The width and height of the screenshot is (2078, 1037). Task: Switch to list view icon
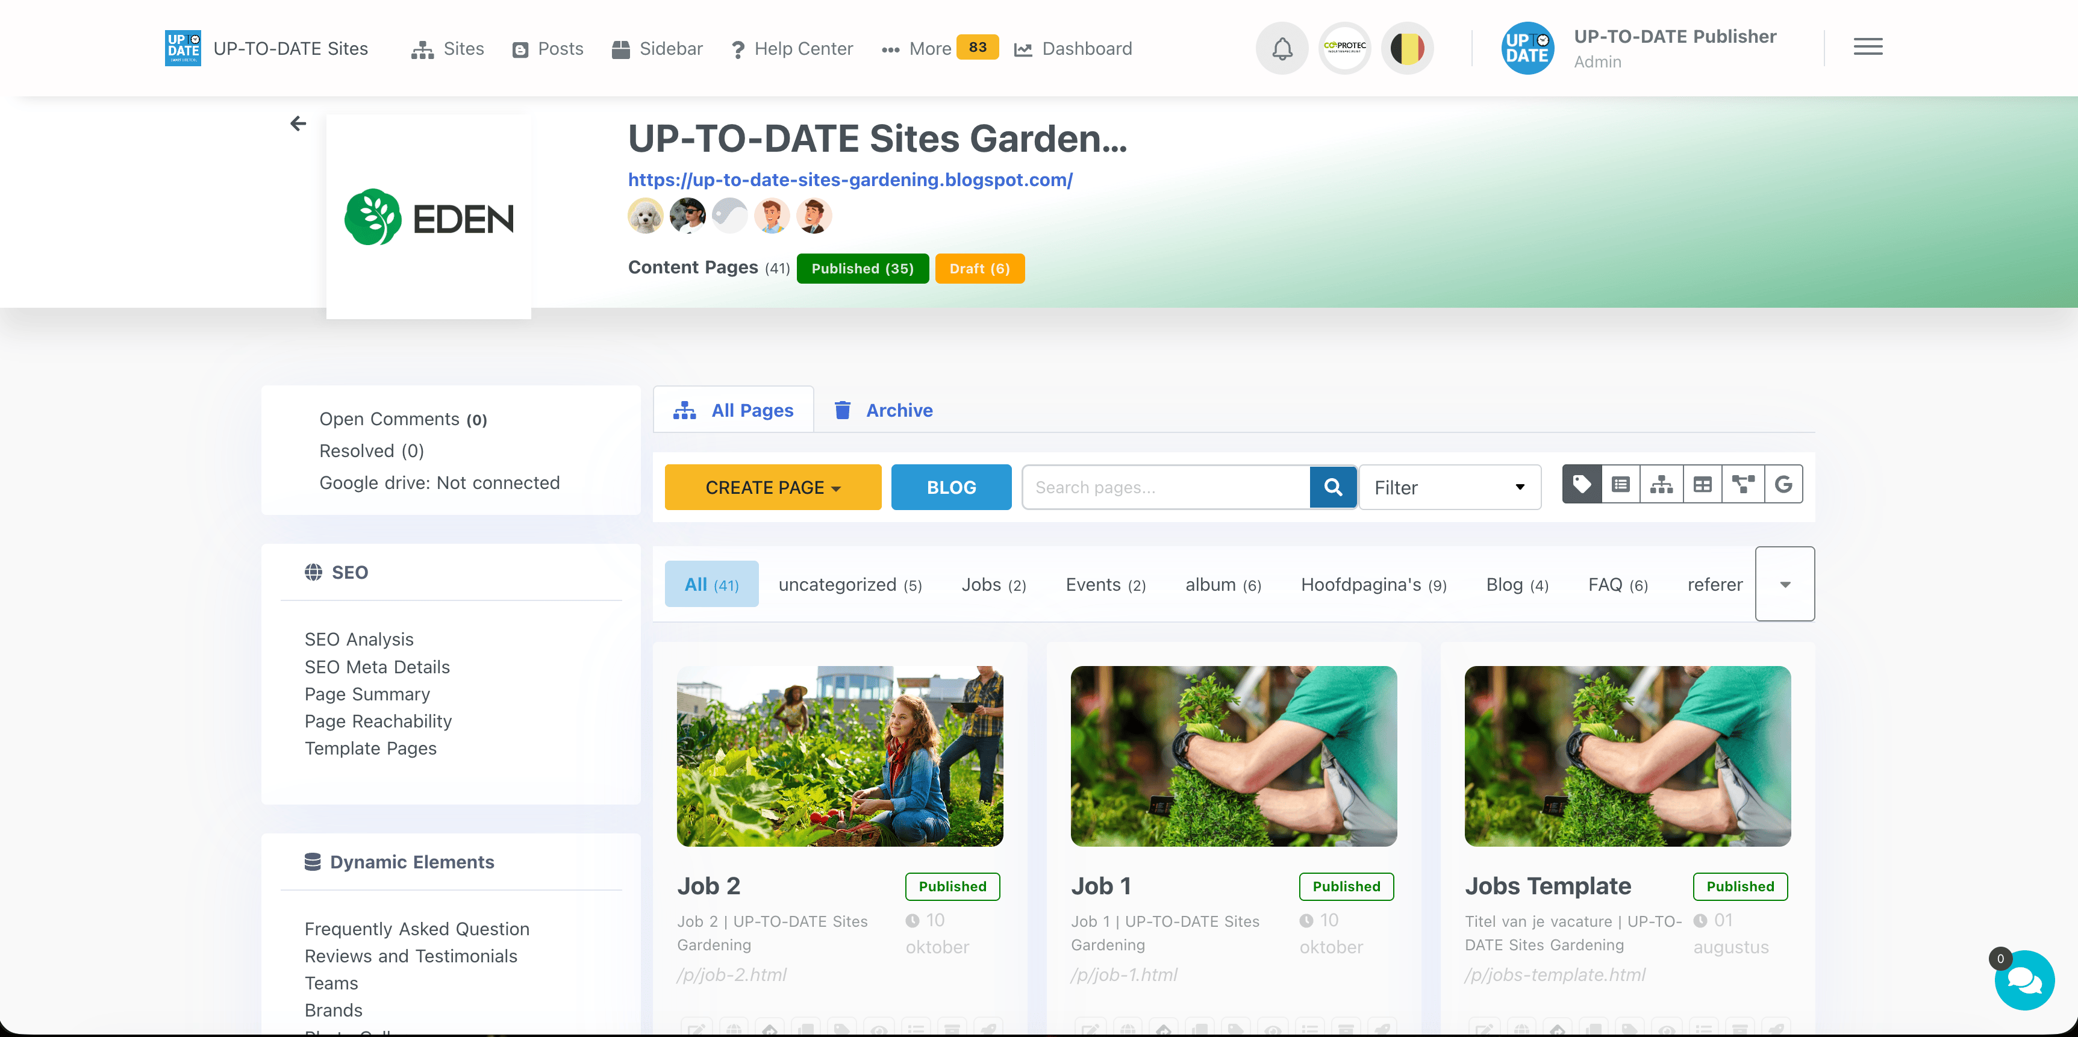1621,485
